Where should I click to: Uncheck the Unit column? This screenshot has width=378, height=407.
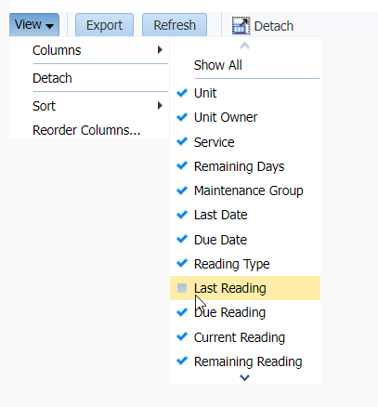pyautogui.click(x=245, y=93)
